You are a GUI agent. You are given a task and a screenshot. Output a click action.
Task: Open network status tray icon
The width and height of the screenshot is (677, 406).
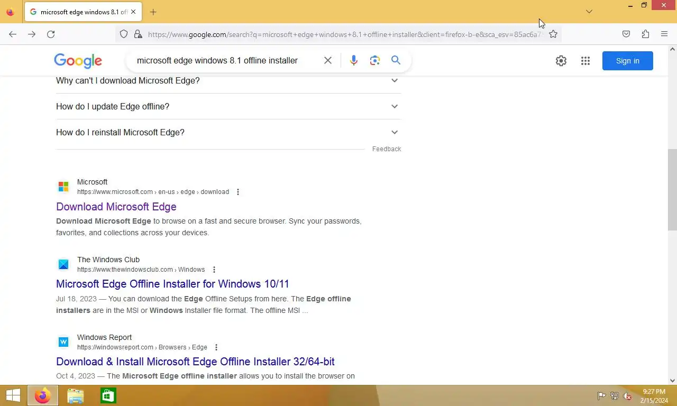(615, 396)
